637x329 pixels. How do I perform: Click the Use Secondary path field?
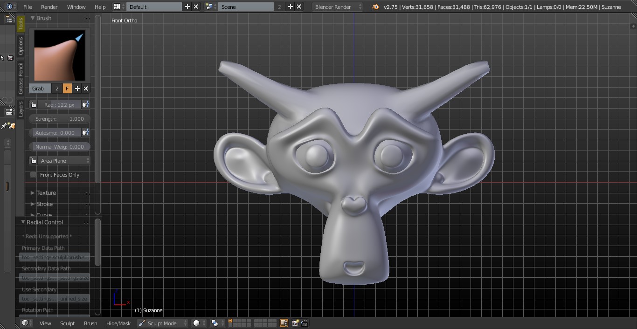click(55, 299)
